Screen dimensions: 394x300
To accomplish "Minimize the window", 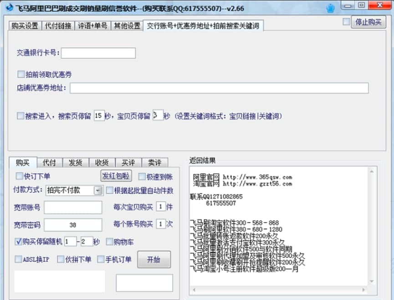I will pyautogui.click(x=348, y=5).
